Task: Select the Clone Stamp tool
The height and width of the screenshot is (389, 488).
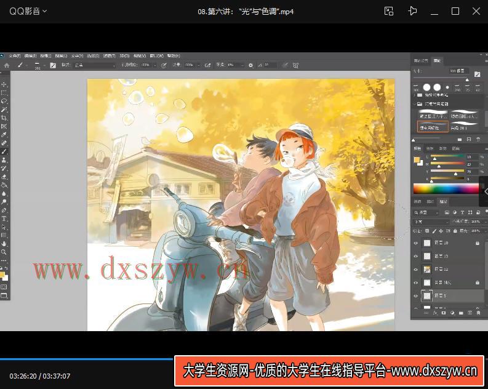Action: pyautogui.click(x=4, y=160)
